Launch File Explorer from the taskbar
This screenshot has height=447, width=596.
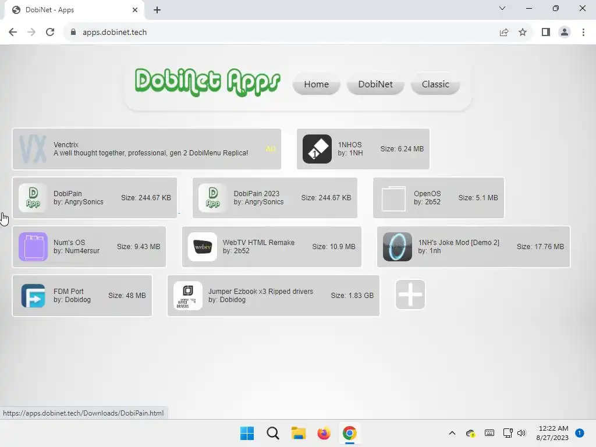click(x=299, y=433)
